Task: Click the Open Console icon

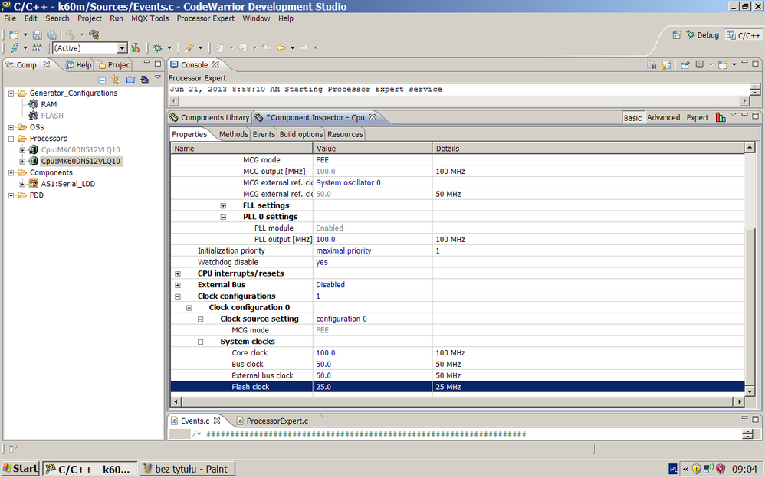Action: [x=723, y=65]
